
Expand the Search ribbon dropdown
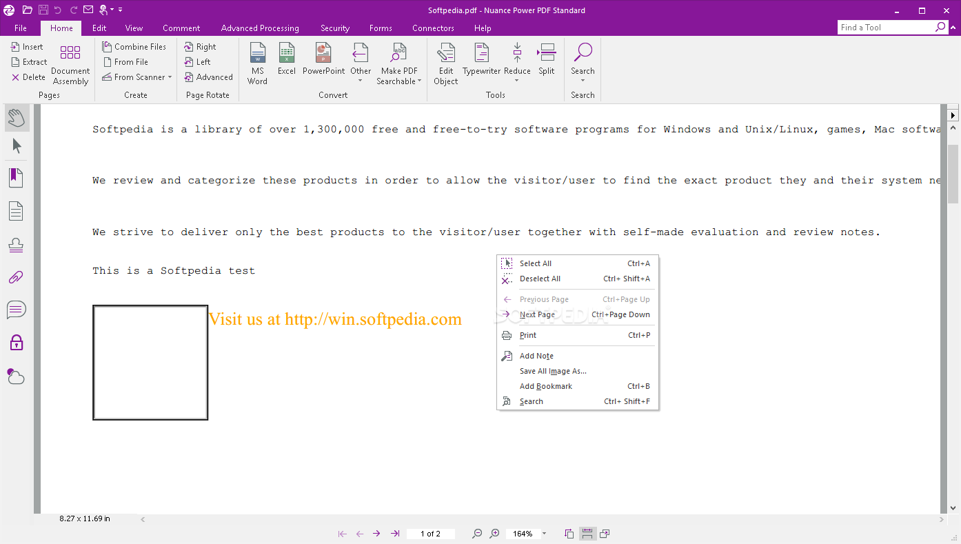coord(583,81)
